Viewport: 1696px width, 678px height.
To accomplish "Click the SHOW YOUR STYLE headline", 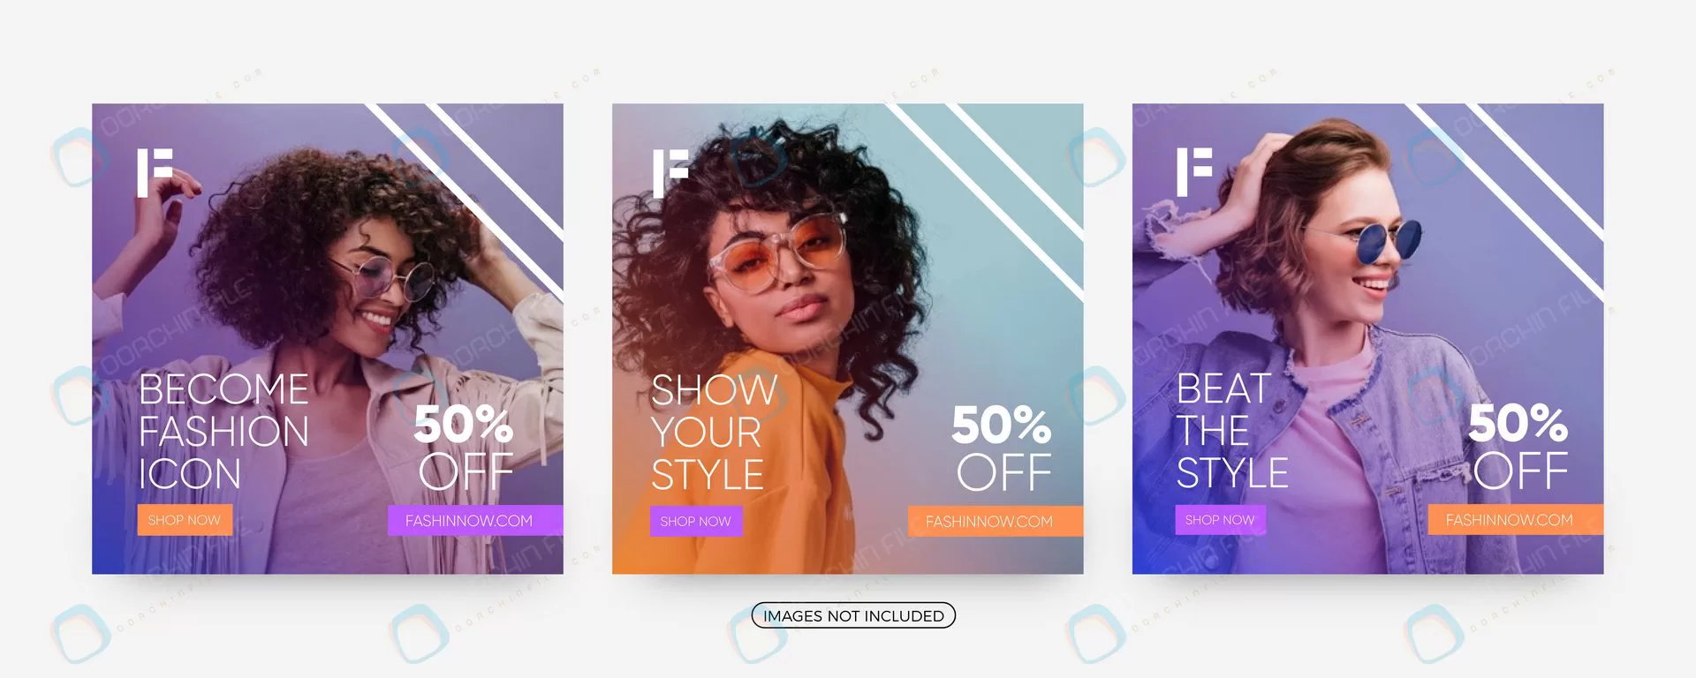I will pyautogui.click(x=714, y=433).
